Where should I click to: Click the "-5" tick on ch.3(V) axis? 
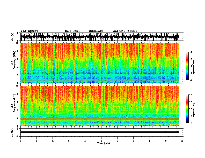point(17,137)
